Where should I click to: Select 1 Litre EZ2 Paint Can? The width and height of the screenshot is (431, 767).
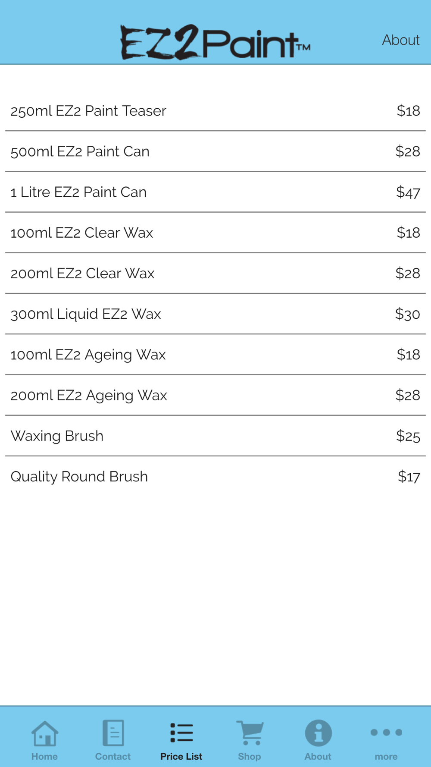(215, 192)
